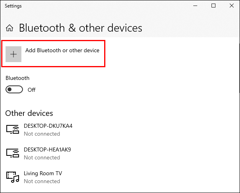Click the home icon beside page title
The image size is (240, 193).
(x=10, y=28)
